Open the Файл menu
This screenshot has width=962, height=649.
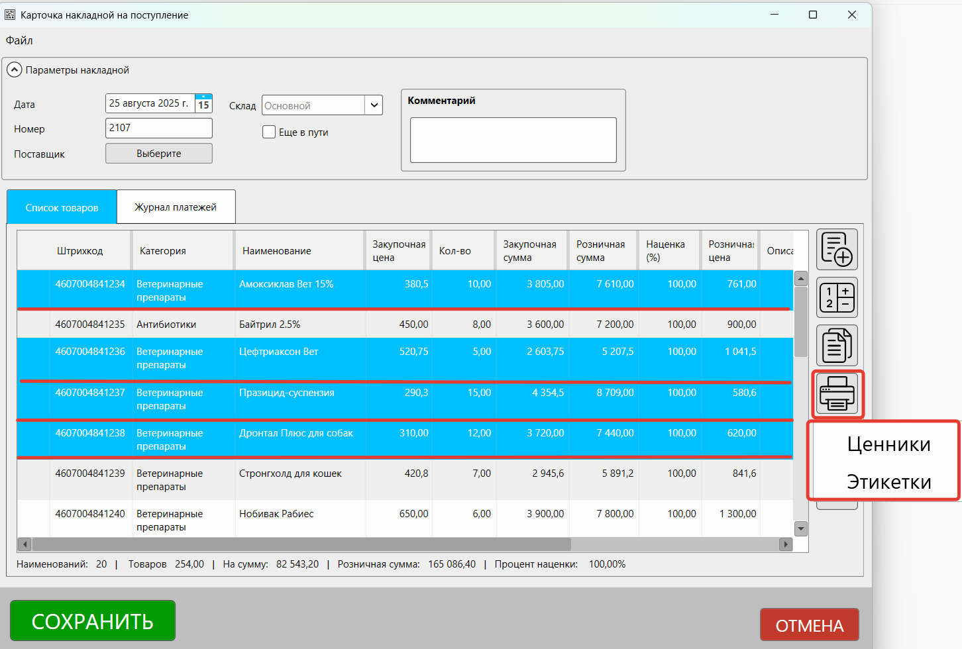(19, 40)
